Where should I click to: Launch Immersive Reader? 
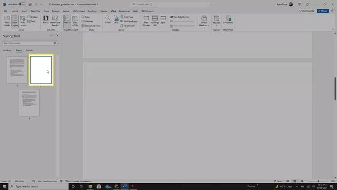55,21
